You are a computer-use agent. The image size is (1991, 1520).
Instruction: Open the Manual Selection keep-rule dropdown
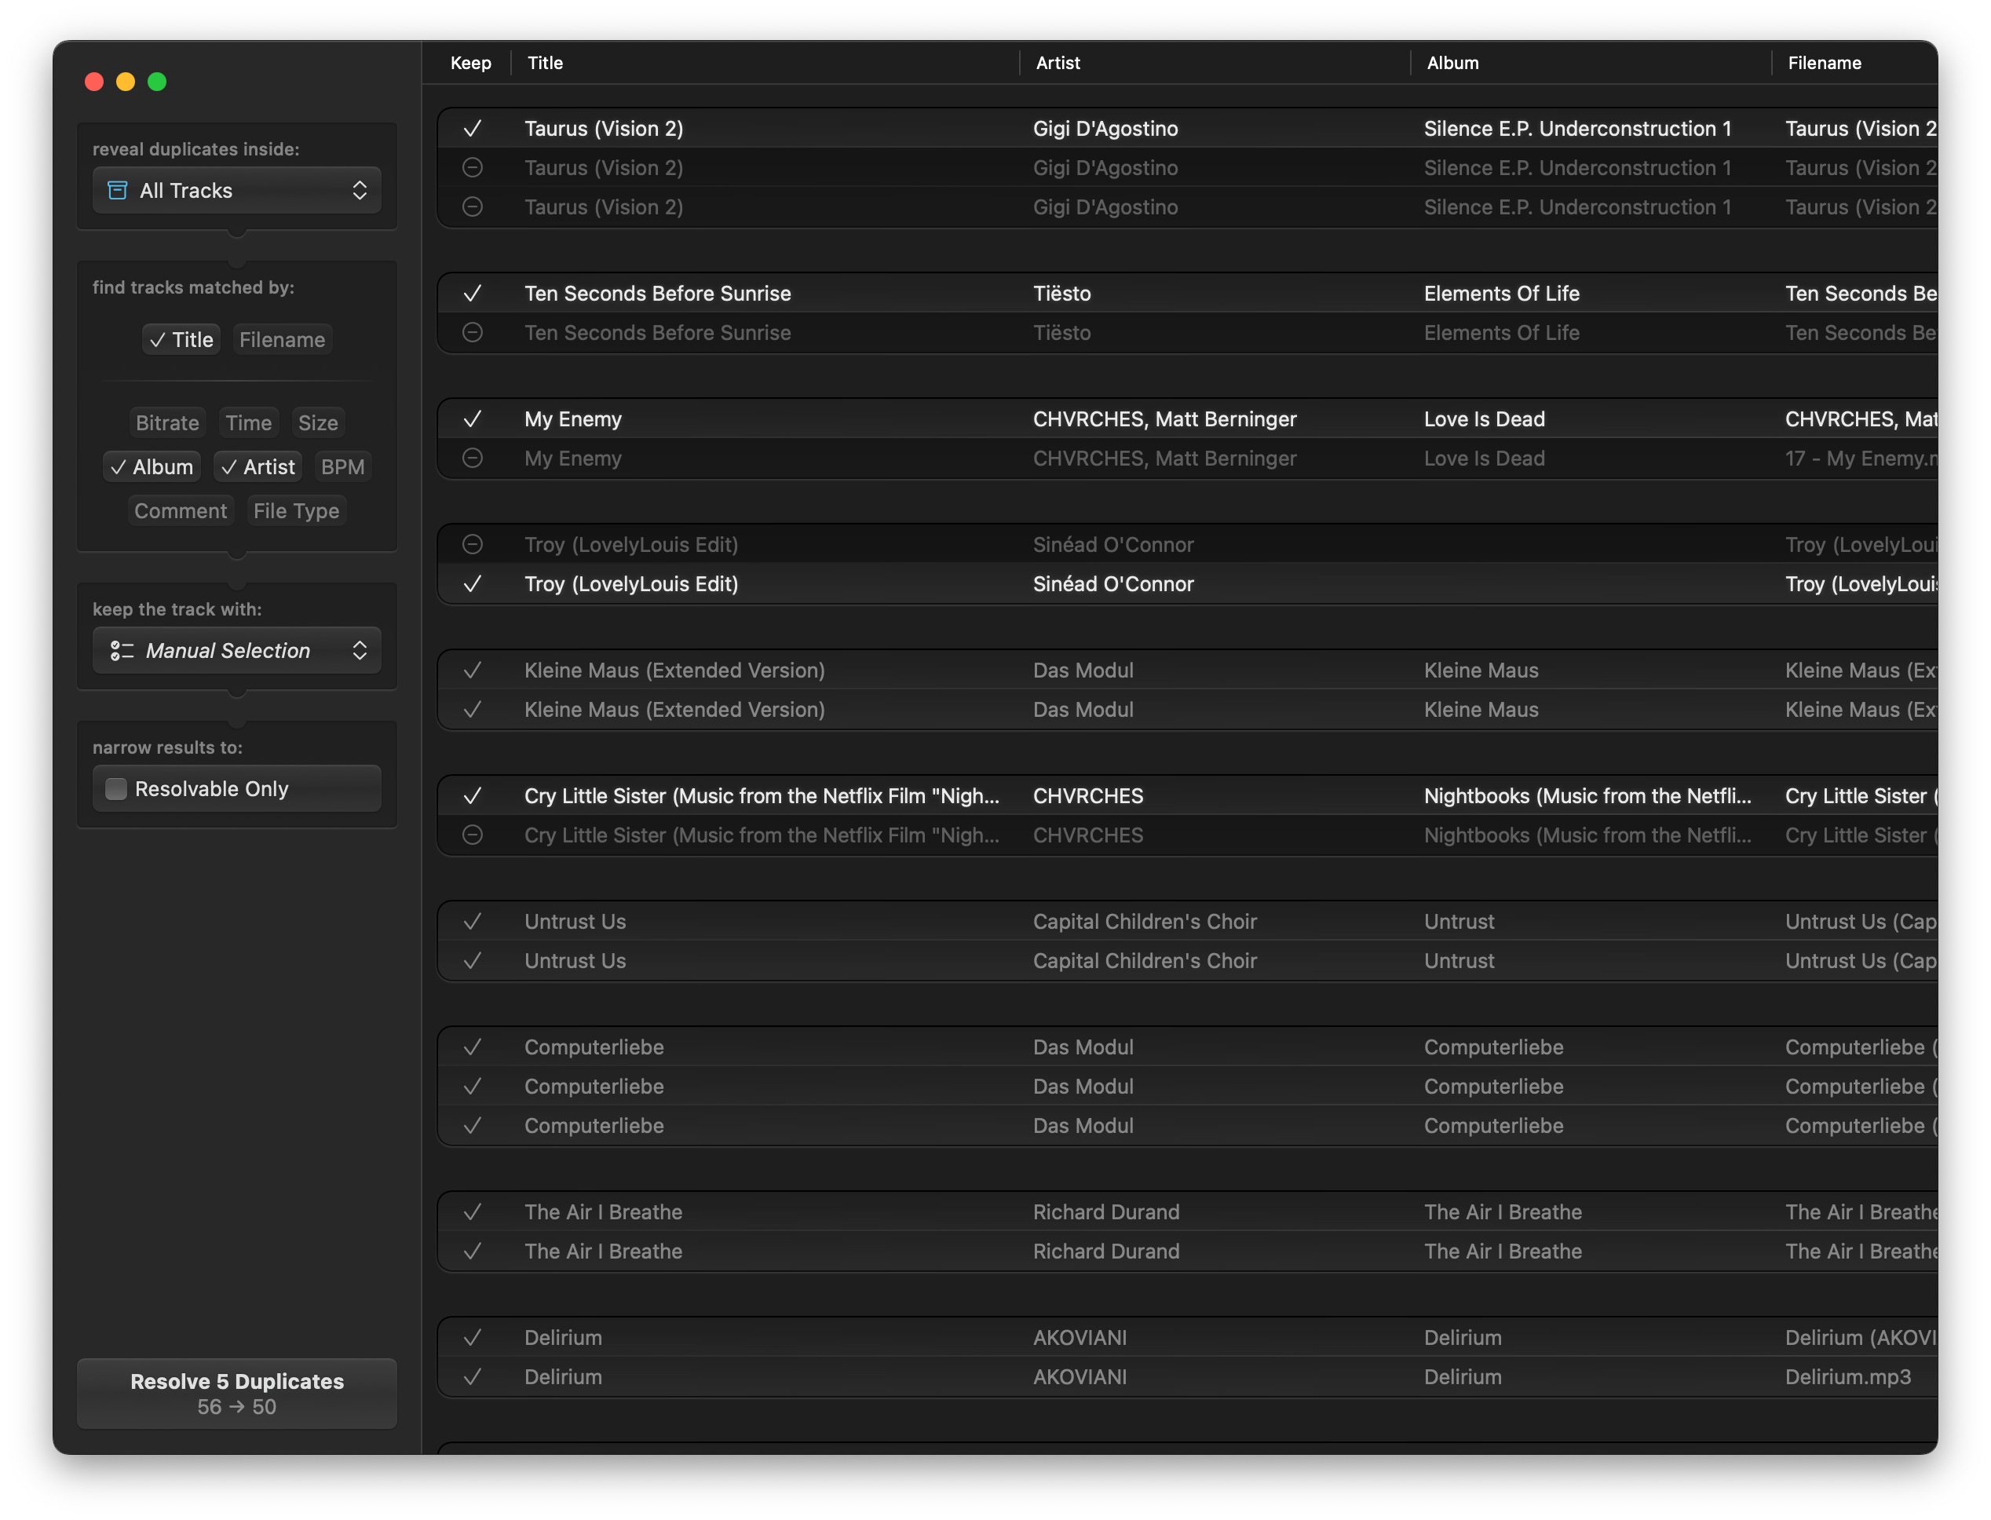237,651
